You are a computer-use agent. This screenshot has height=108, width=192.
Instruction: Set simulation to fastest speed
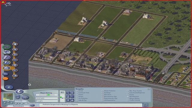pyautogui.click(x=26, y=103)
